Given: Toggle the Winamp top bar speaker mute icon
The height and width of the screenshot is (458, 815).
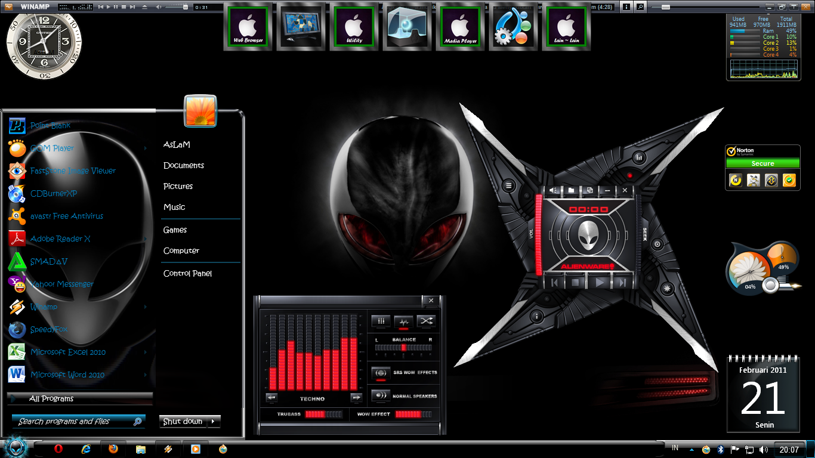Looking at the screenshot, I should click(x=159, y=7).
